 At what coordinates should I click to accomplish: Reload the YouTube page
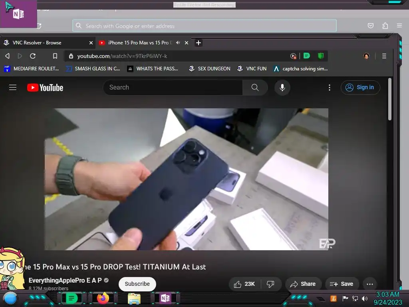pyautogui.click(x=33, y=56)
